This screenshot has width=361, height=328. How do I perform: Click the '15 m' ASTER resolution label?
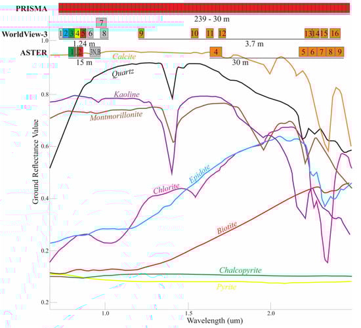pos(84,62)
